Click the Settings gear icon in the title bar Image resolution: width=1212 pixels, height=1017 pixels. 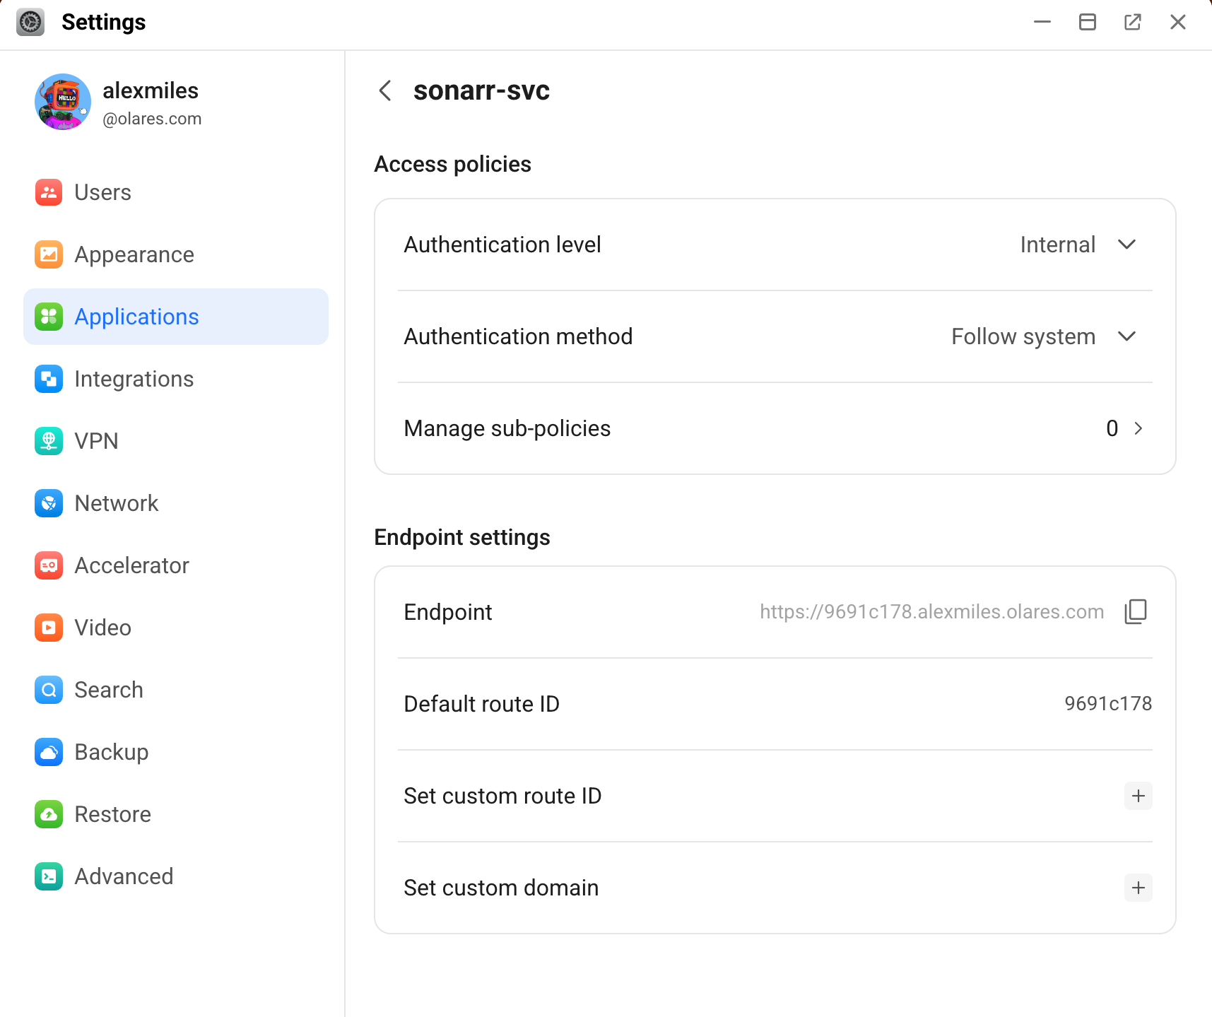point(30,22)
